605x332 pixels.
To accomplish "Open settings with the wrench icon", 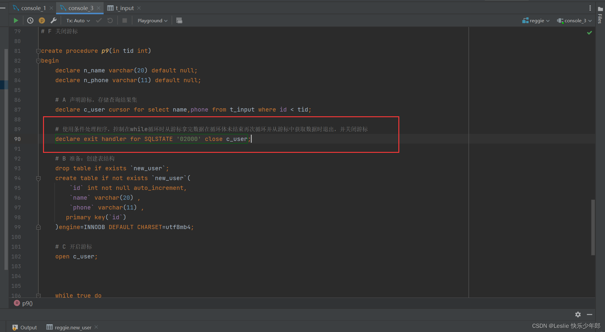I will pyautogui.click(x=53, y=20).
